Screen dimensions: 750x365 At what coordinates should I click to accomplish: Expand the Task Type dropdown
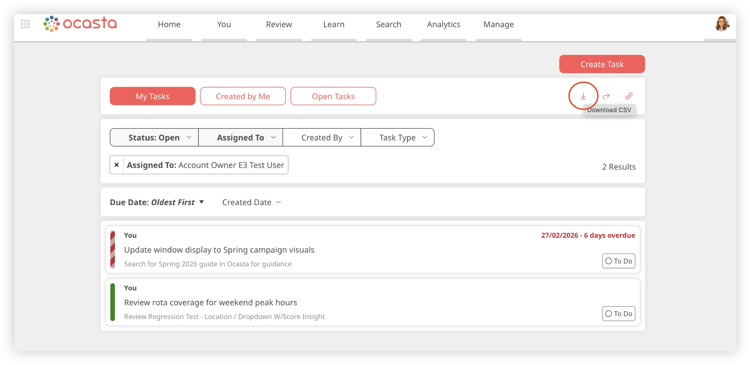point(397,137)
